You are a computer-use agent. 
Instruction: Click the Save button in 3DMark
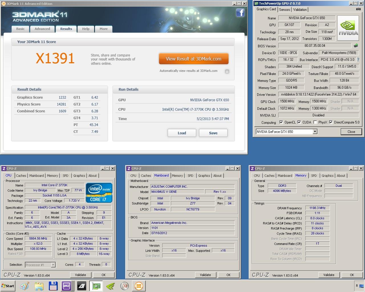click(213, 133)
